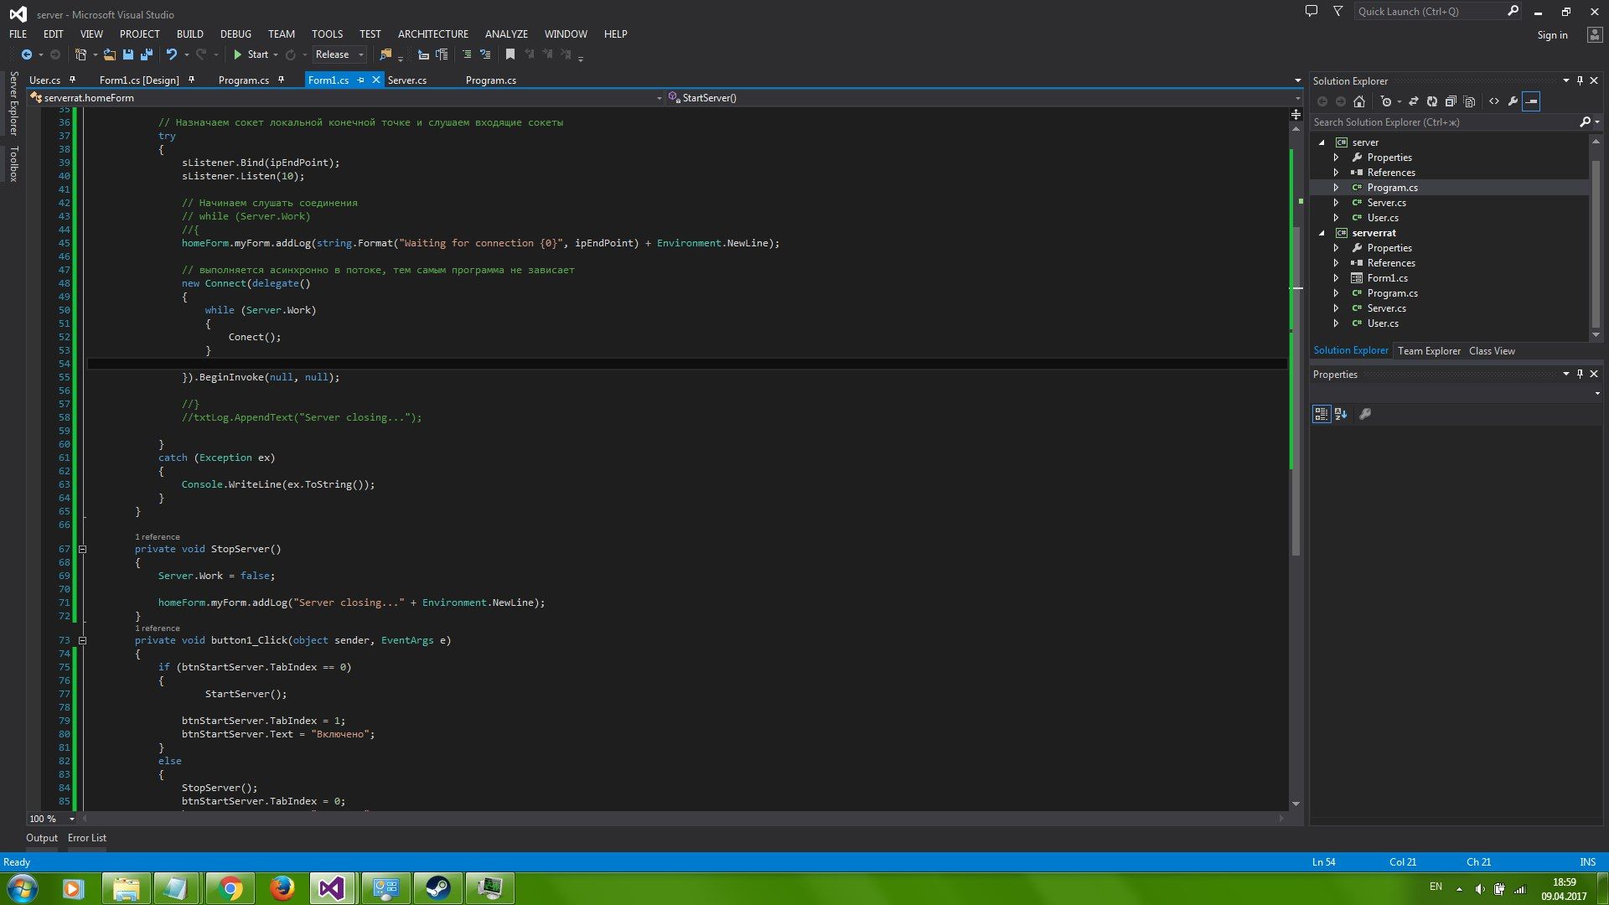Toggle bookmark using the toolbar bookmark icon
Viewport: 1609px width, 905px height.
[x=510, y=54]
